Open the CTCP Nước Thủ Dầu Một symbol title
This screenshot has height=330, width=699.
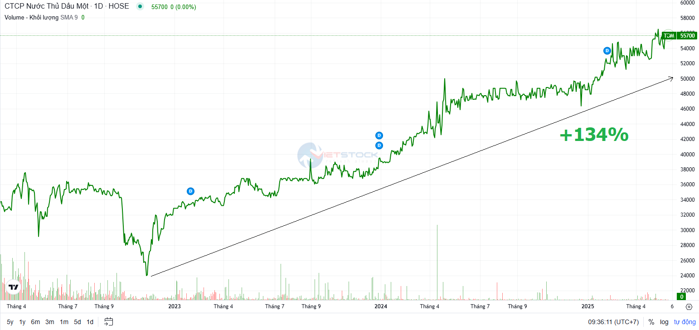(67, 6)
